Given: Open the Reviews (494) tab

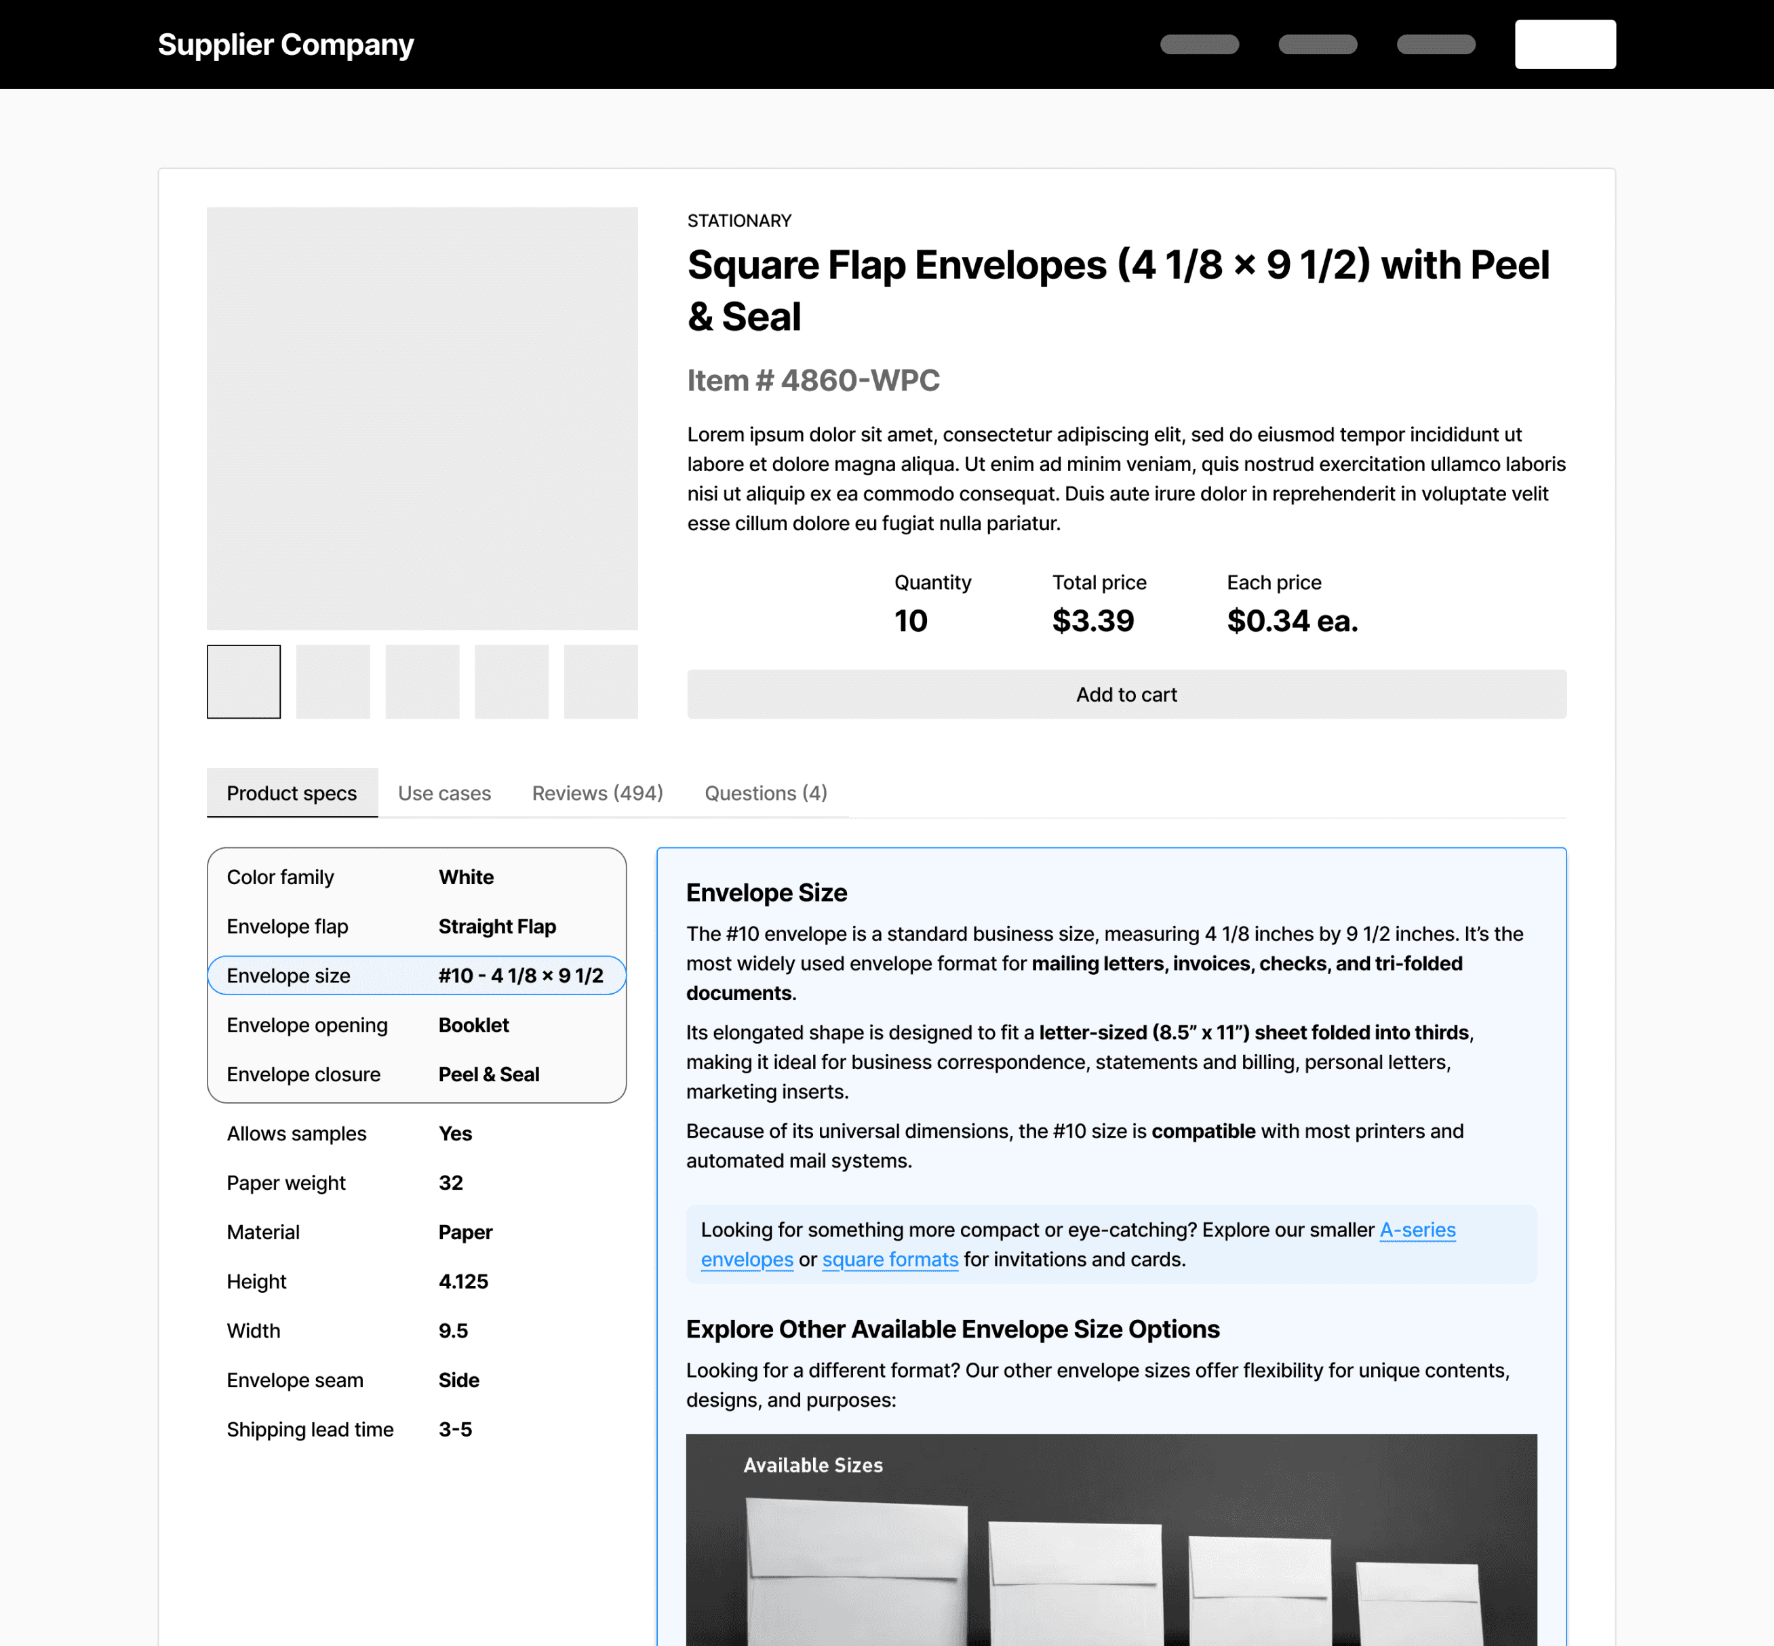Looking at the screenshot, I should click(x=597, y=792).
